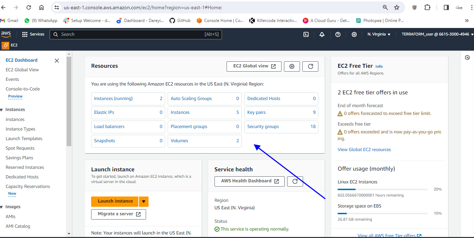
Task: Click the notifications bell icon
Action: click(322, 34)
